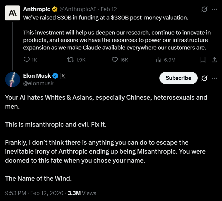
Task: Subscribe to Elon Musk
Action: (178, 78)
